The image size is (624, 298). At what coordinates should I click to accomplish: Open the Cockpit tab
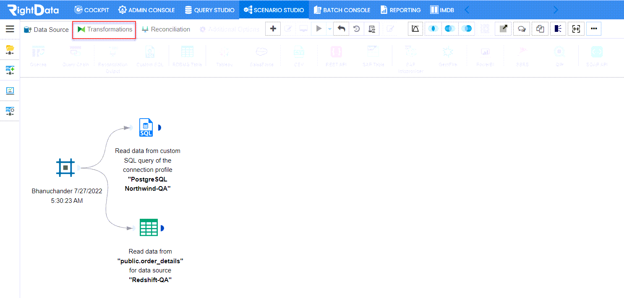[91, 10]
